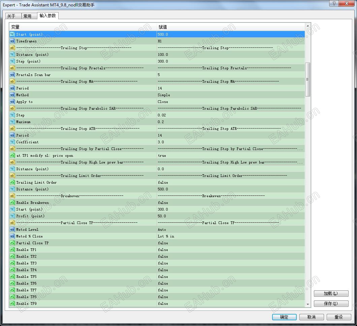Click the icon beside Enable TP9 row
The image size is (357, 326).
(x=12, y=303)
